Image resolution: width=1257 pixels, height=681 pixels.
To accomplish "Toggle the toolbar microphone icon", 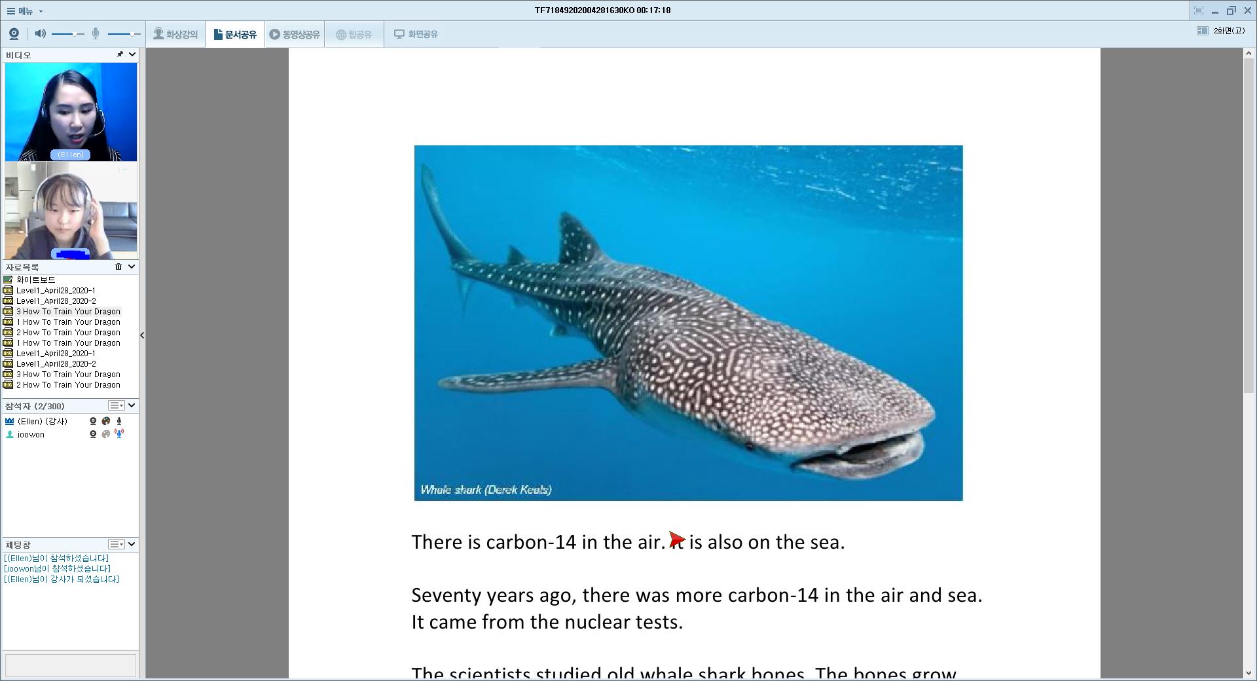I will click(x=96, y=34).
